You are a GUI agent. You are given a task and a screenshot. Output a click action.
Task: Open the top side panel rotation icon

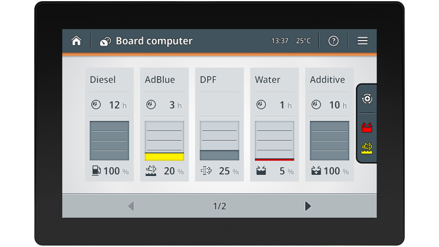click(x=367, y=99)
